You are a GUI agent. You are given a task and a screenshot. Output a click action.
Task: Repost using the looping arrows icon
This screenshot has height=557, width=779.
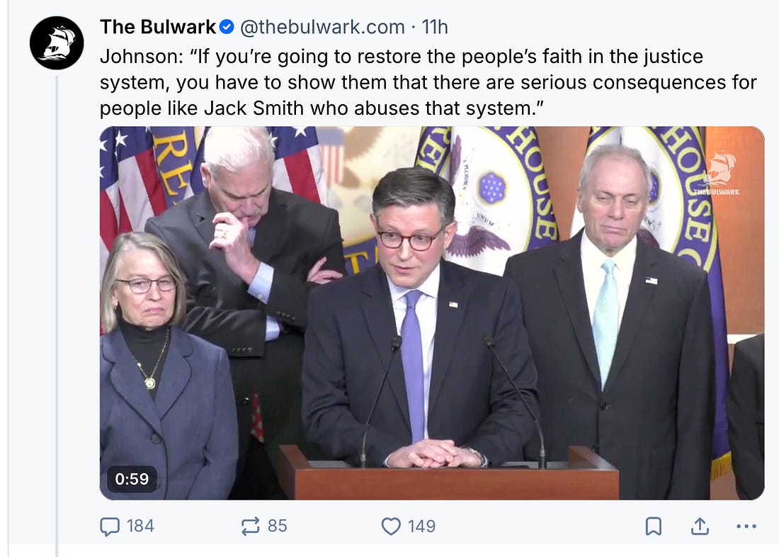[251, 526]
